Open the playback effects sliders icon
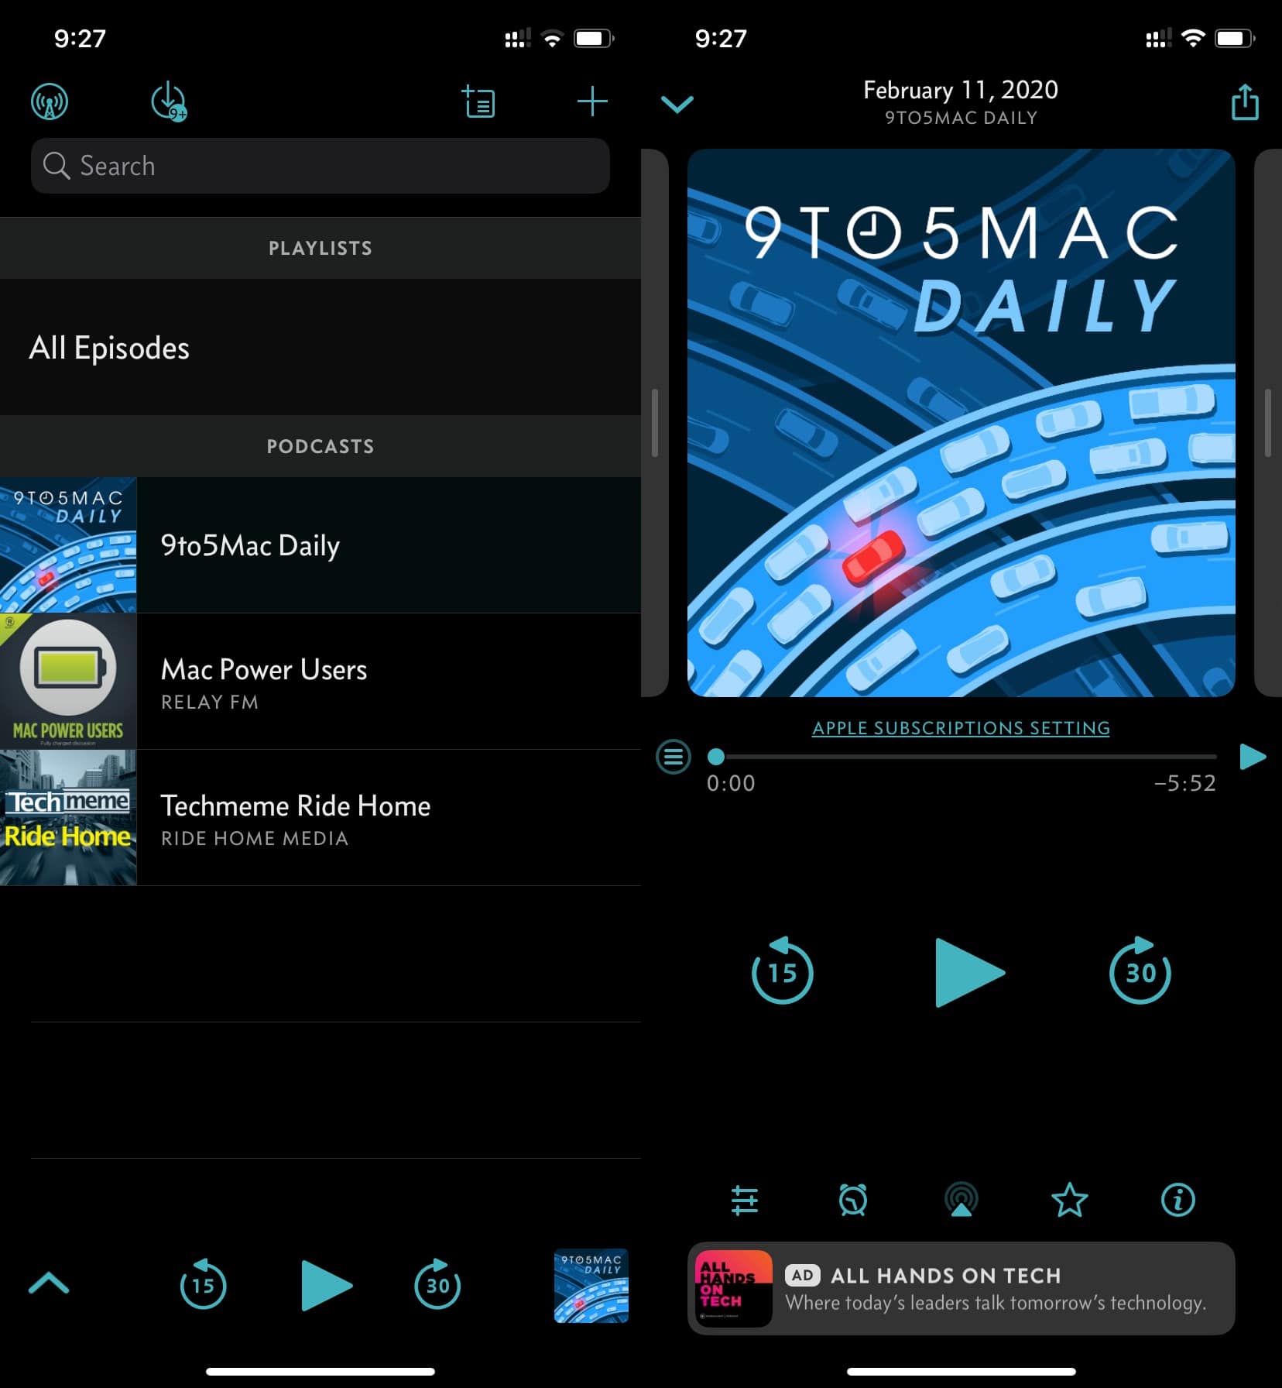 click(x=744, y=1200)
